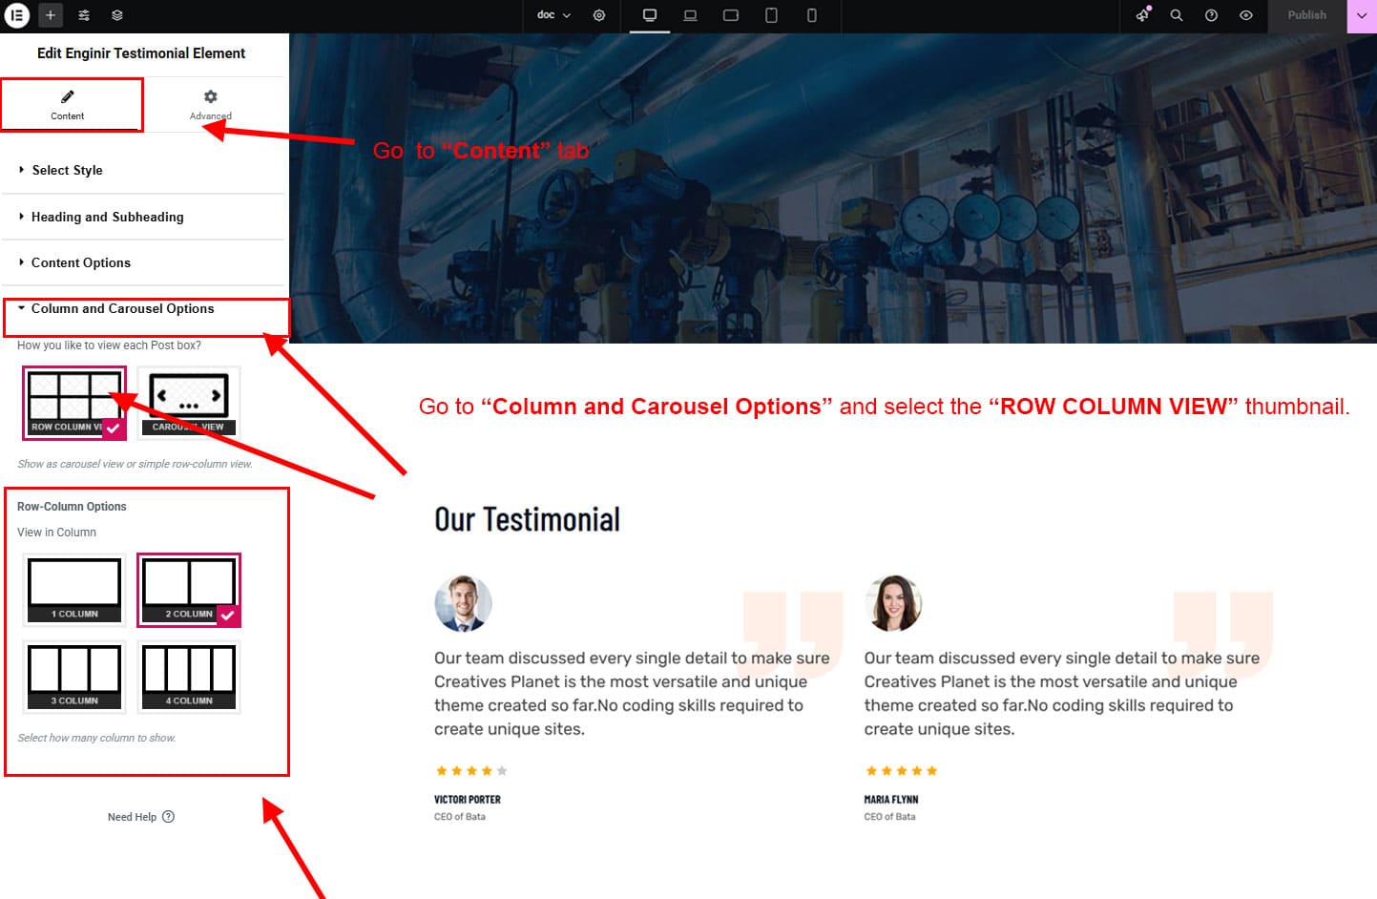Switch to desktop preview mode

[x=650, y=15]
